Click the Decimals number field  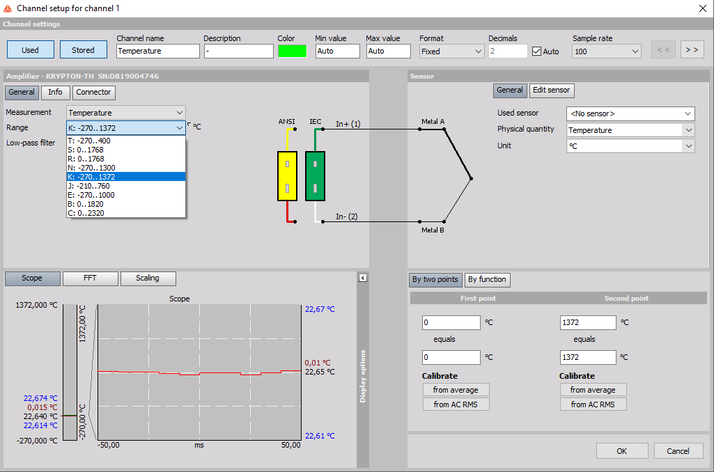pyautogui.click(x=509, y=51)
